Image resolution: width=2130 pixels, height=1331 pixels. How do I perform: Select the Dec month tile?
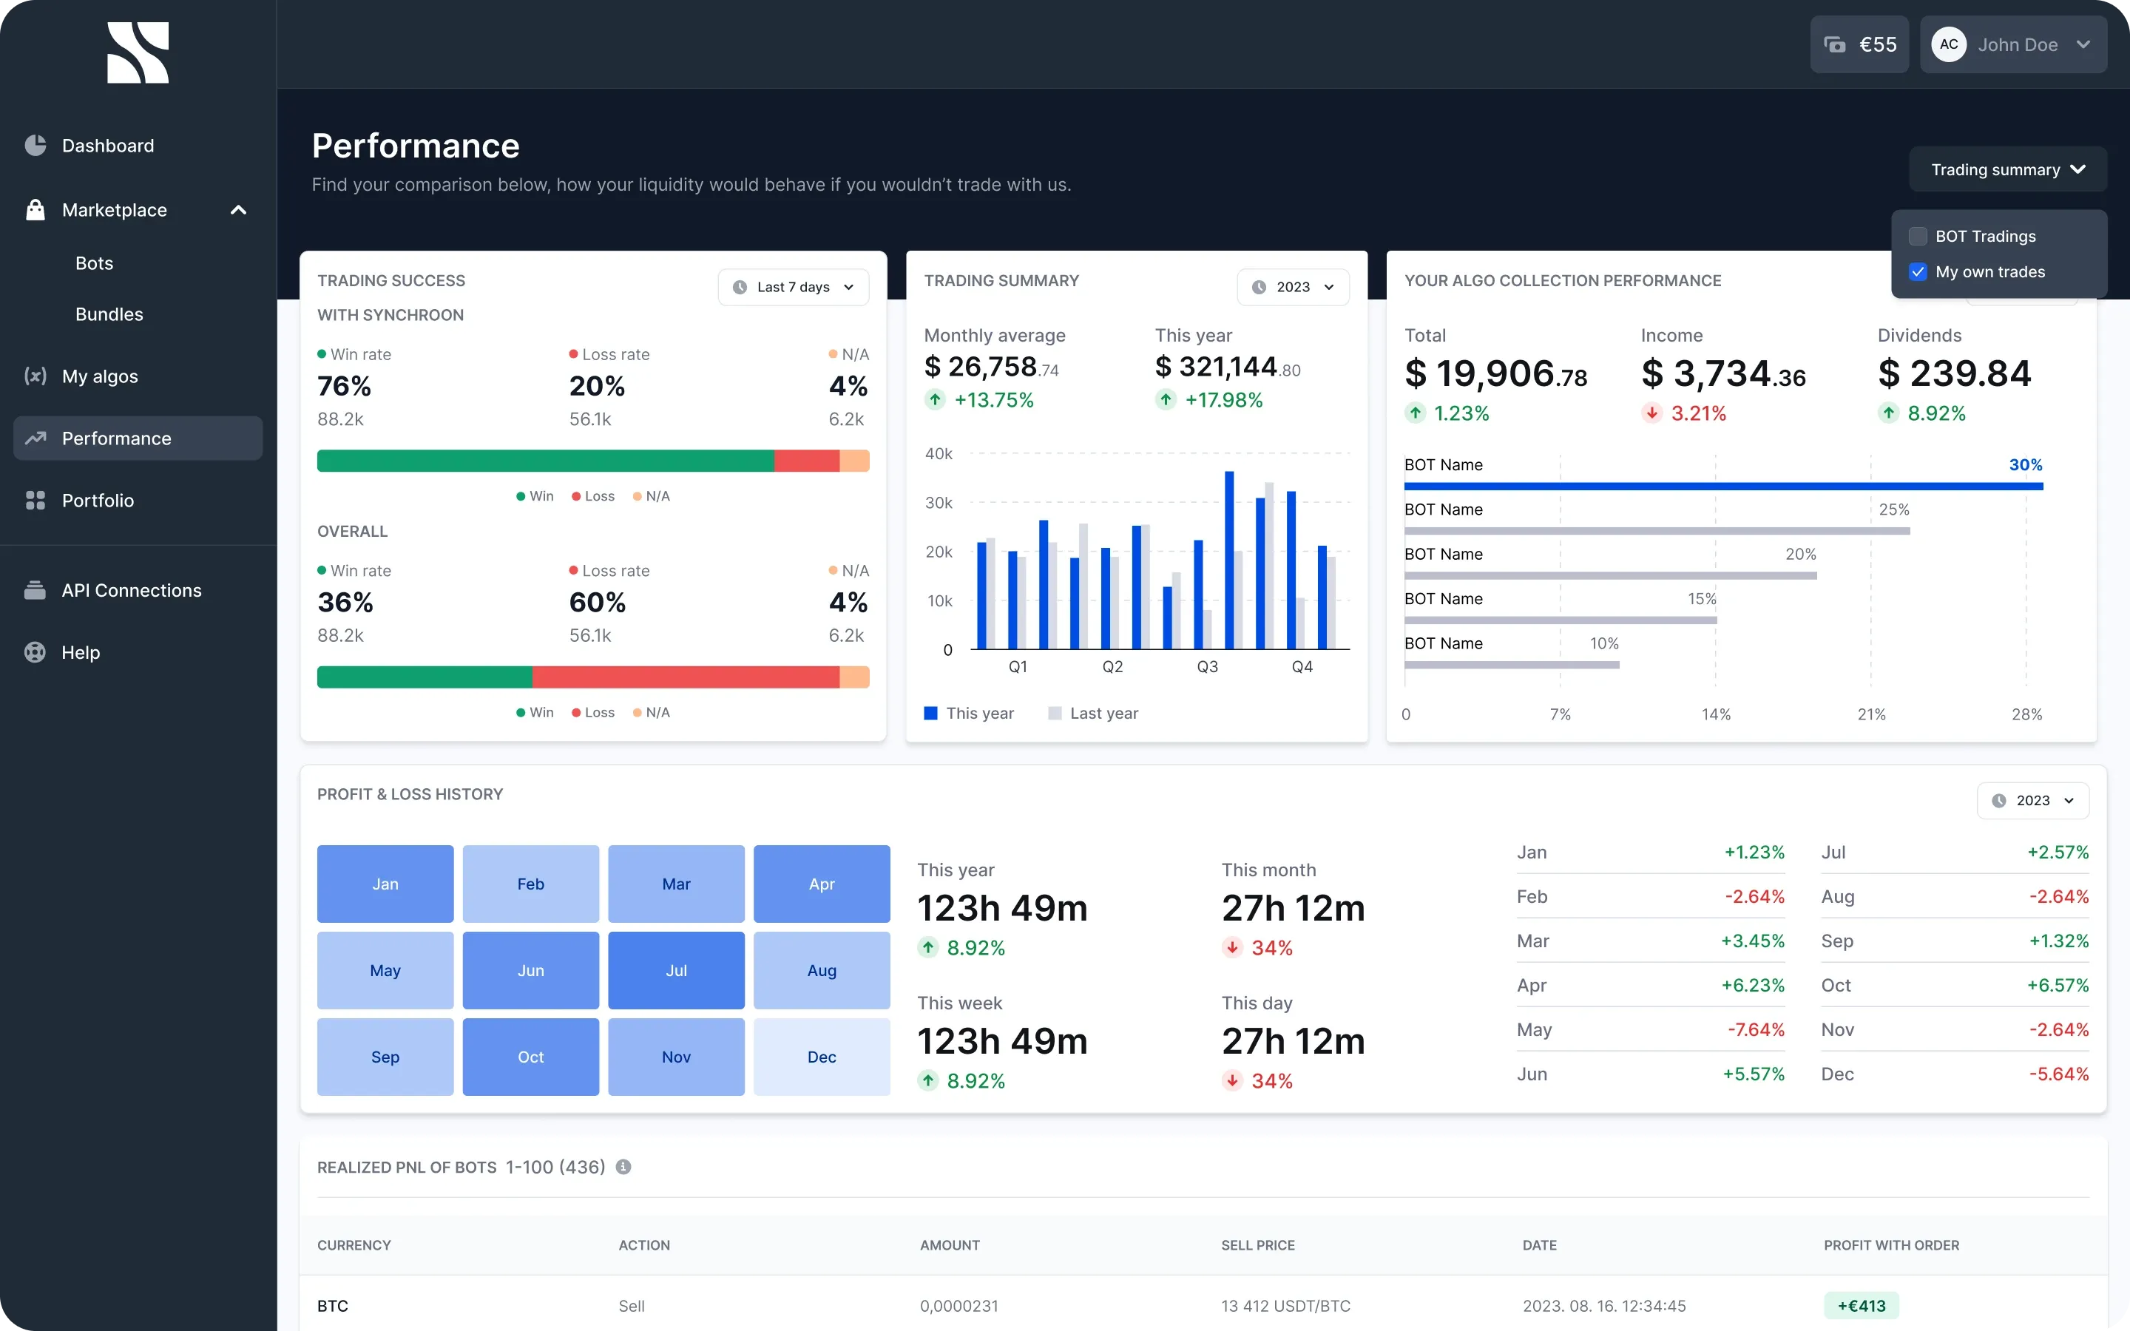tap(821, 1057)
